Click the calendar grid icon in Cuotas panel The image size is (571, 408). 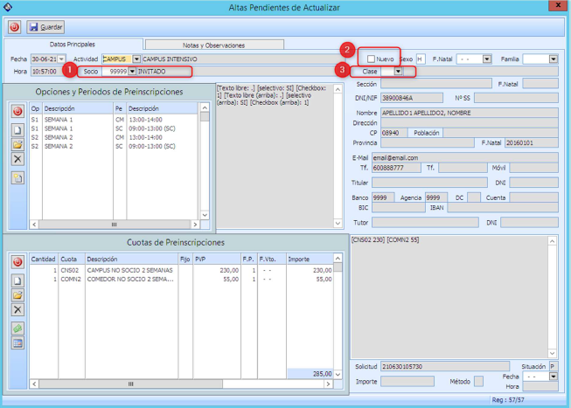point(17,343)
